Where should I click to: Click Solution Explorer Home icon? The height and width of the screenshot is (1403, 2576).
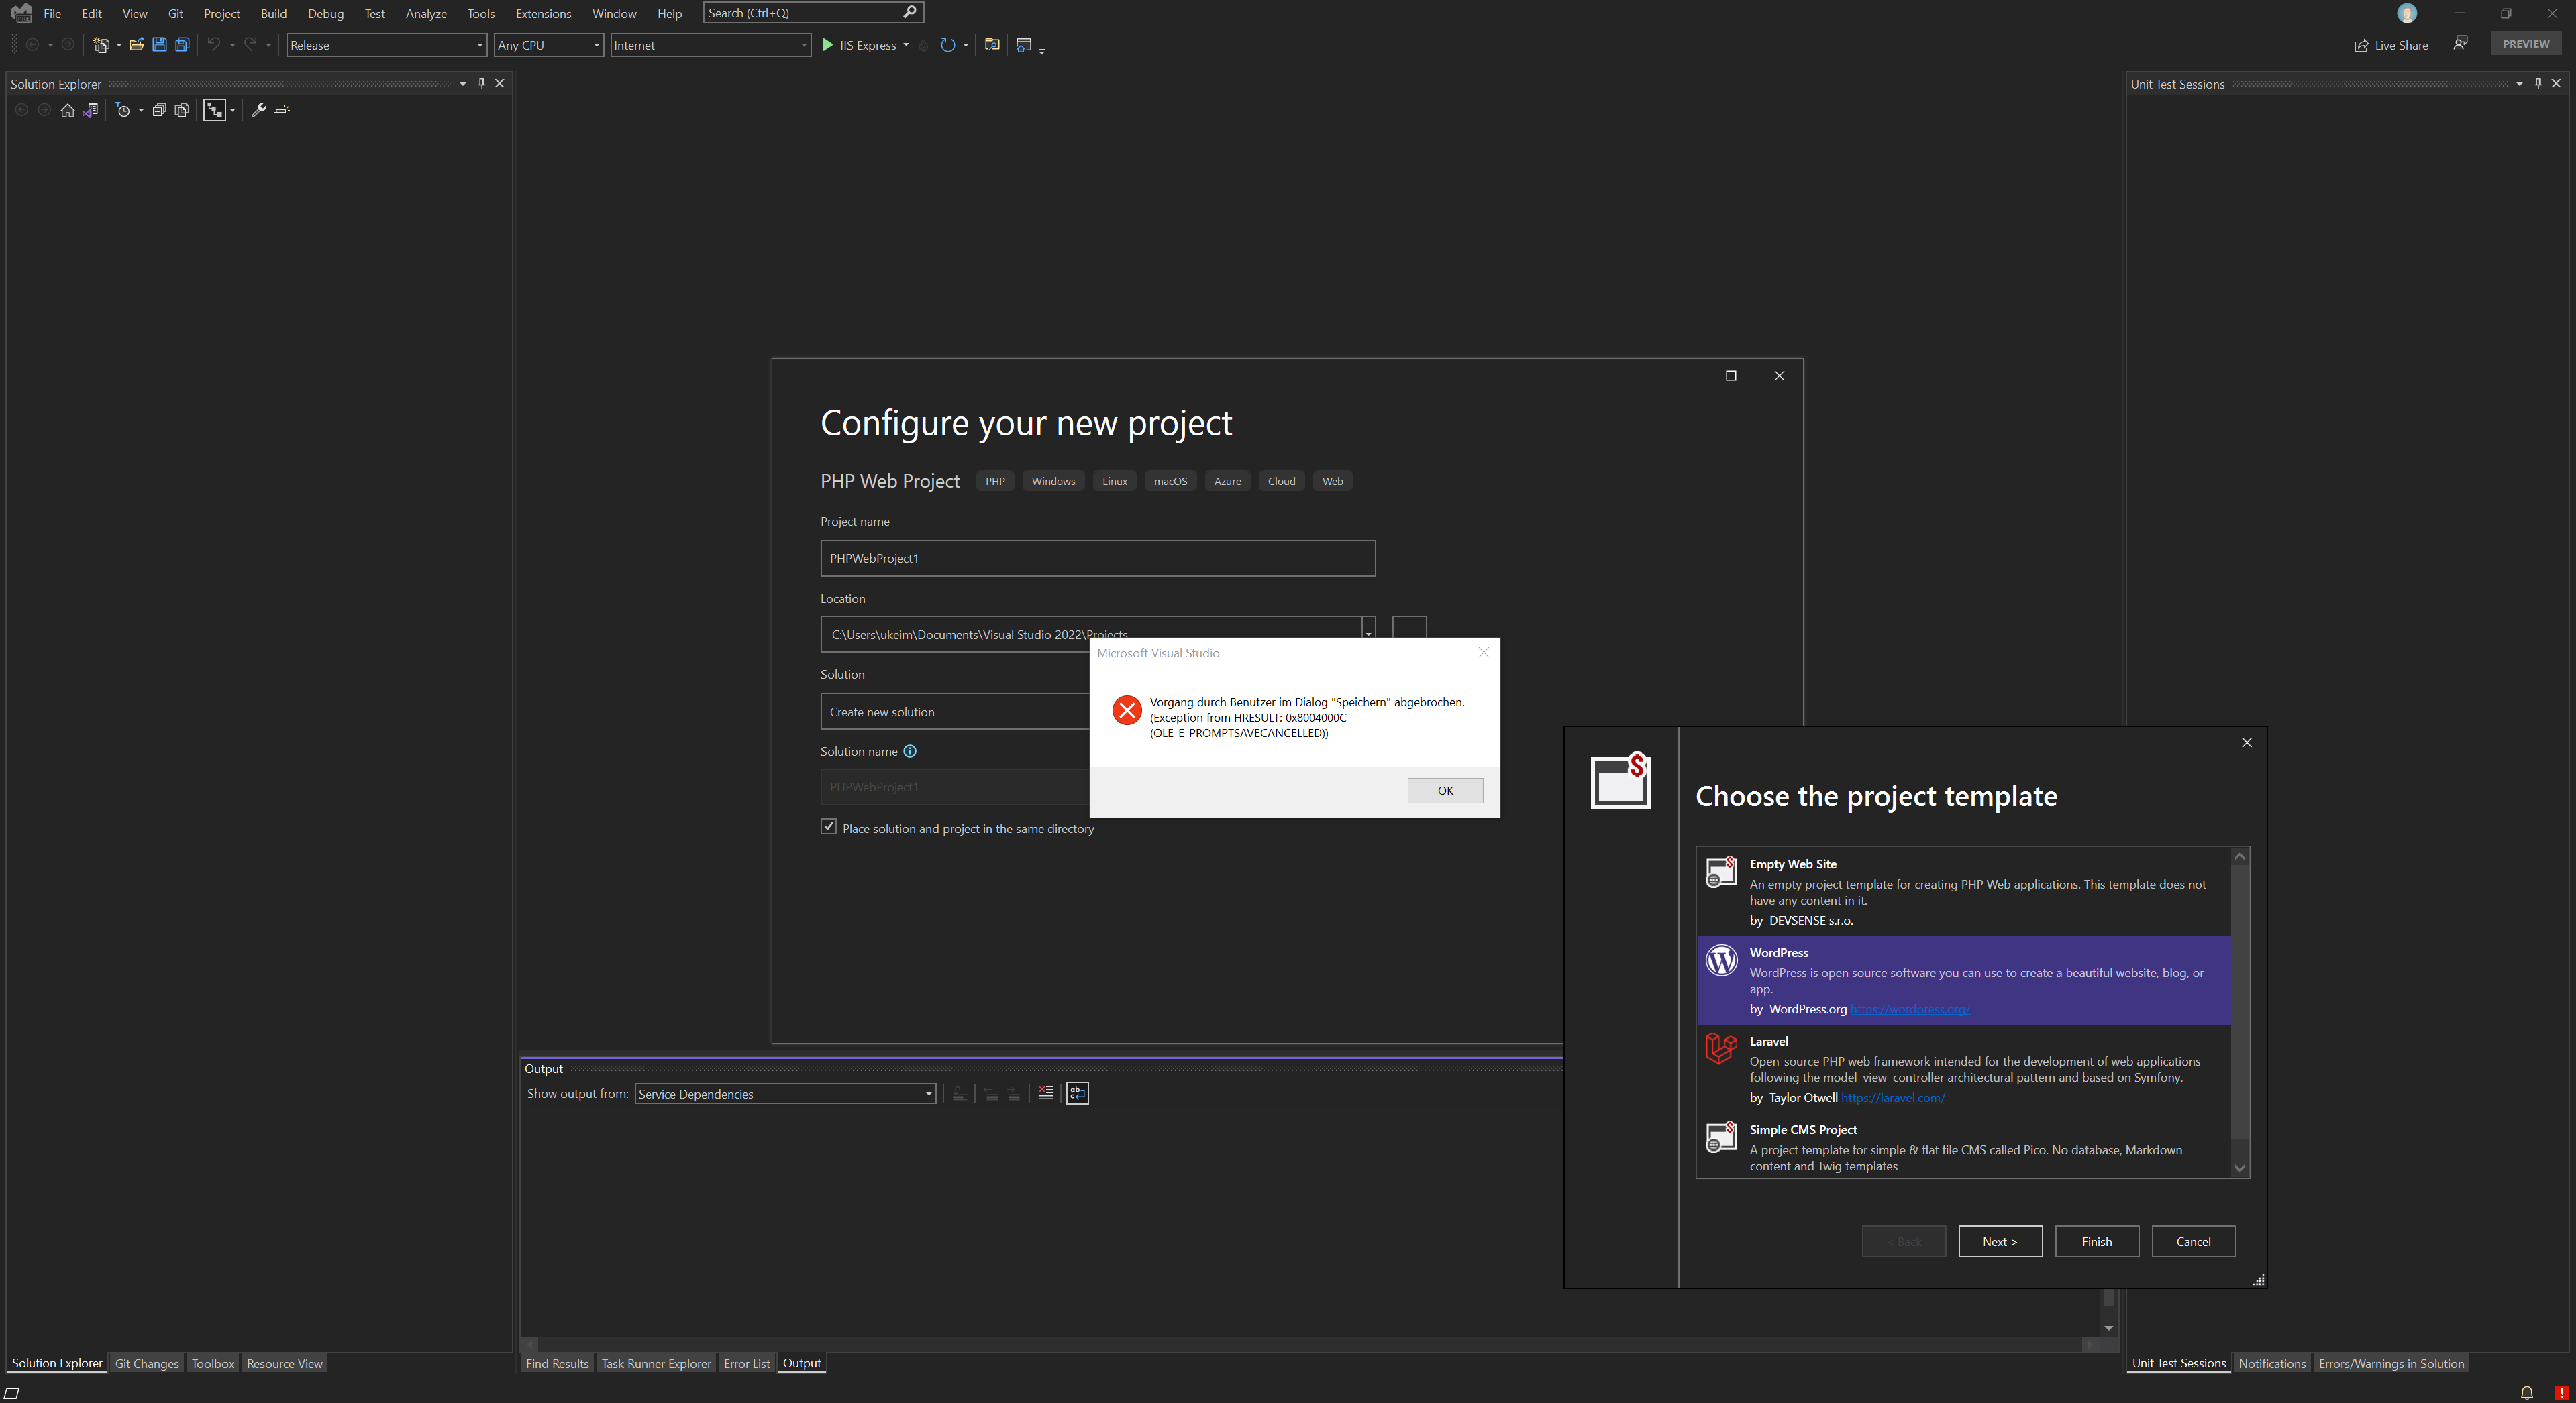click(67, 110)
